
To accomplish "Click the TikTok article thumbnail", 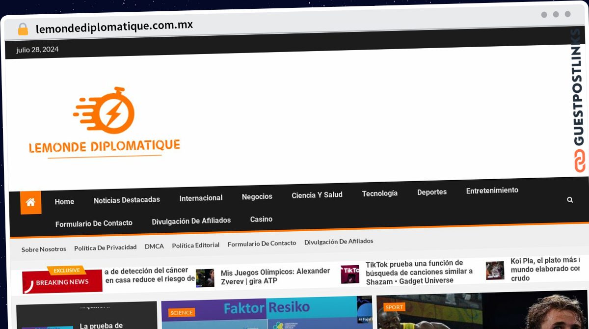I will 350,274.
